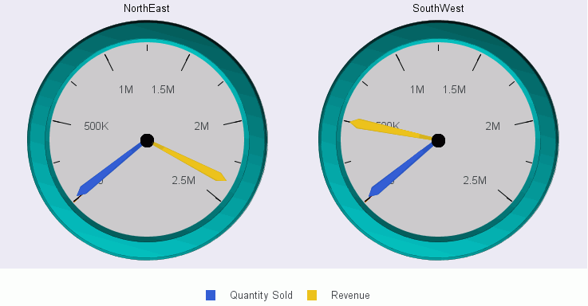Click the yellow Revenue legend swatch

click(x=312, y=295)
